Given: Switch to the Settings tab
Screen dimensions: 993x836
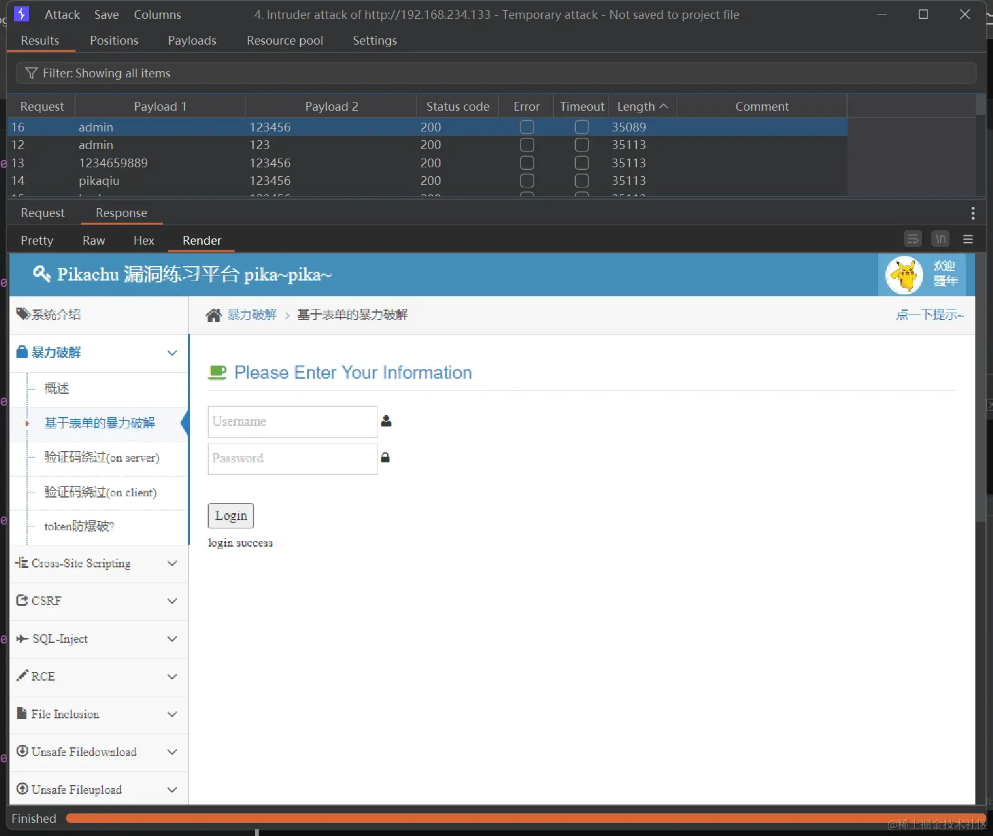Looking at the screenshot, I should coord(375,40).
